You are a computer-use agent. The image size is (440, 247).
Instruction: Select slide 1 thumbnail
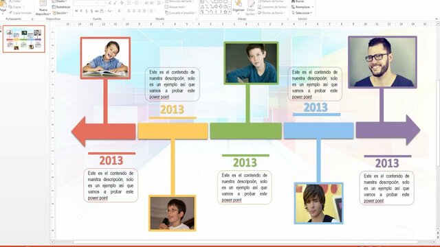click(24, 39)
